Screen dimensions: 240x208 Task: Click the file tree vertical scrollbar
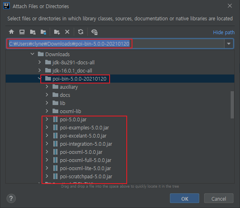click(x=232, y=105)
